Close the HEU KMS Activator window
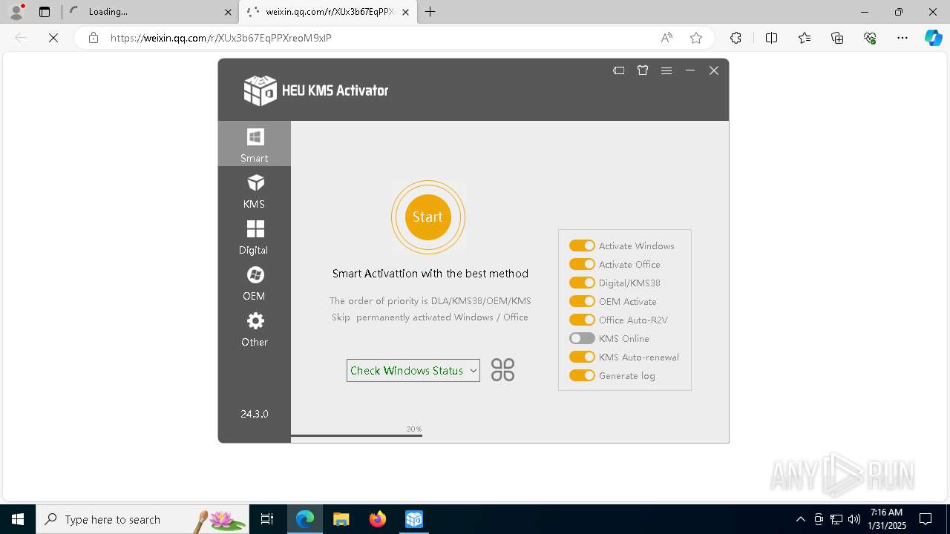Image resolution: width=950 pixels, height=534 pixels. pos(714,70)
